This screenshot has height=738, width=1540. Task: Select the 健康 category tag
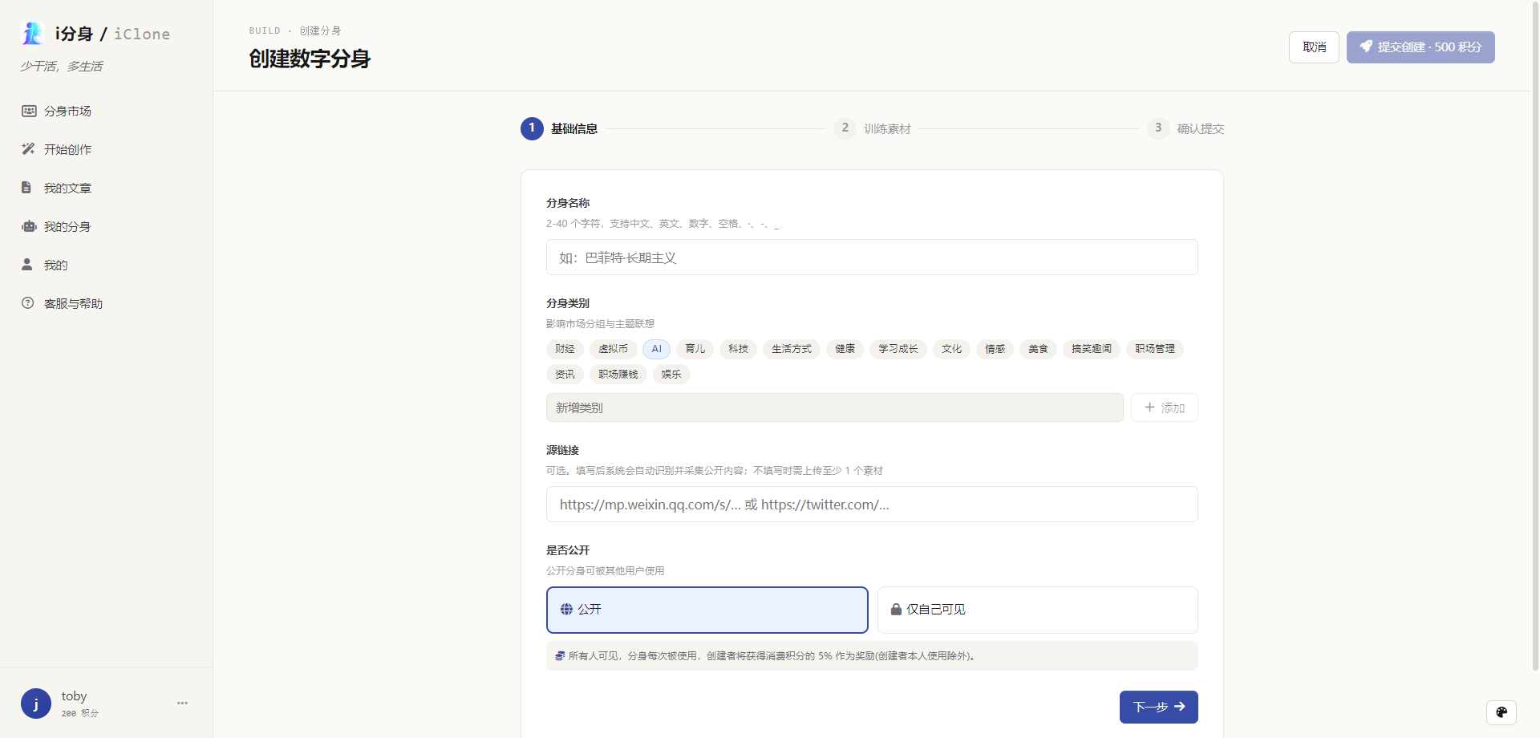pos(845,349)
